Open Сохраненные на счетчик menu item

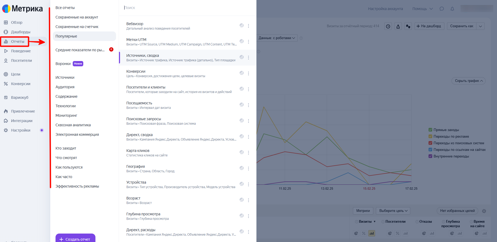pos(77,27)
